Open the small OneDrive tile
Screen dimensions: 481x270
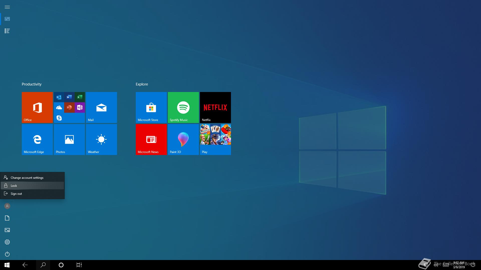[59, 107]
